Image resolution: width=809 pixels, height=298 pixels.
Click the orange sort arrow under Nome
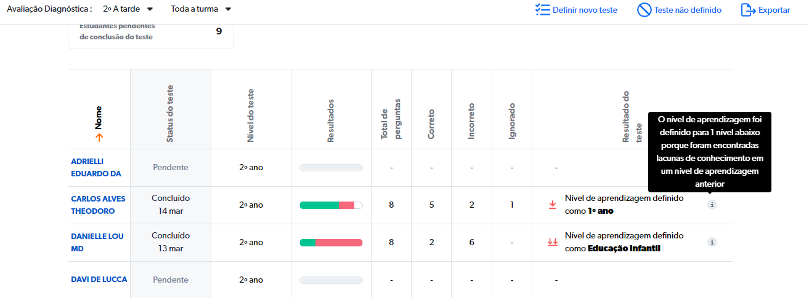(99, 138)
